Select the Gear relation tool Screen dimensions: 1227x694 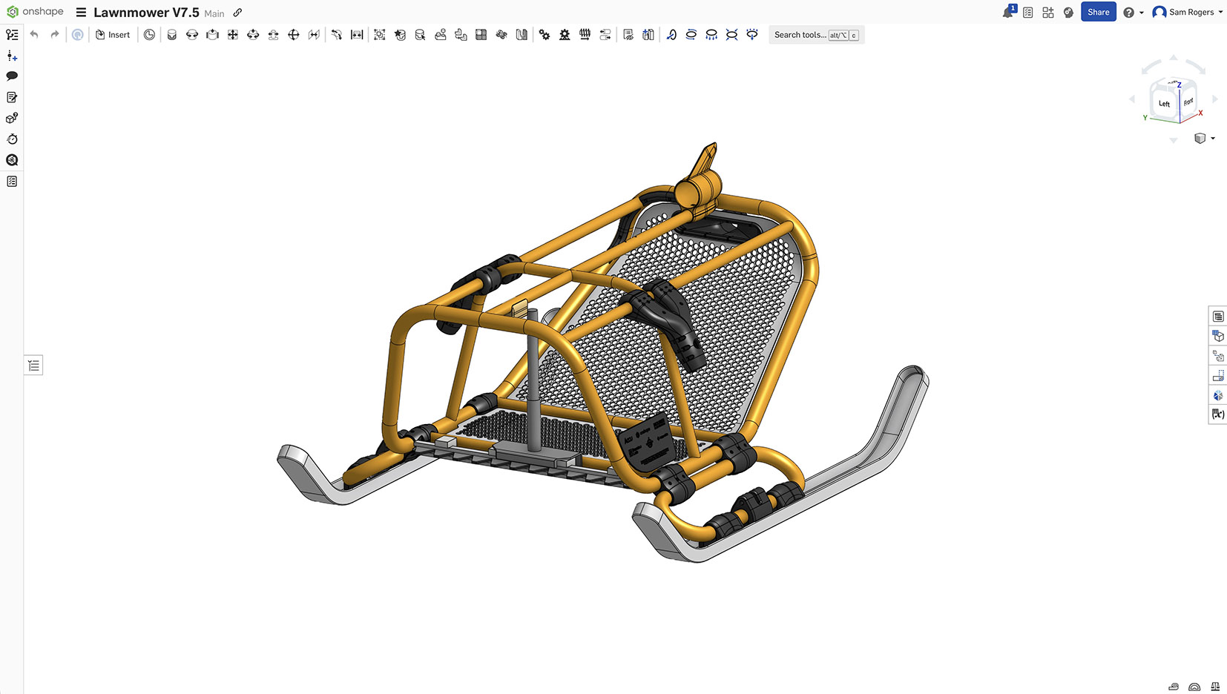[x=544, y=35]
